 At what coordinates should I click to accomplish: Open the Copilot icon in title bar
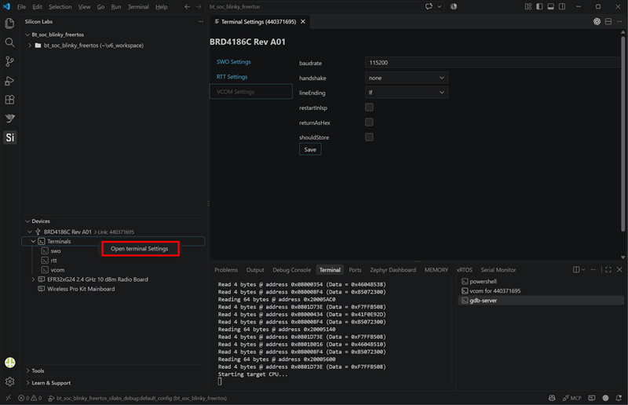pyautogui.click(x=429, y=6)
